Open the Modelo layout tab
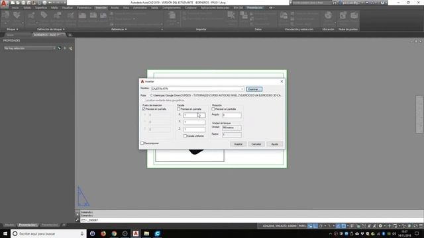 pos(9,225)
